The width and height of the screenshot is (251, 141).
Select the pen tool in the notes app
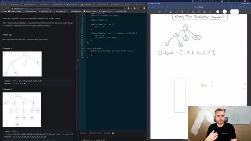(165, 12)
